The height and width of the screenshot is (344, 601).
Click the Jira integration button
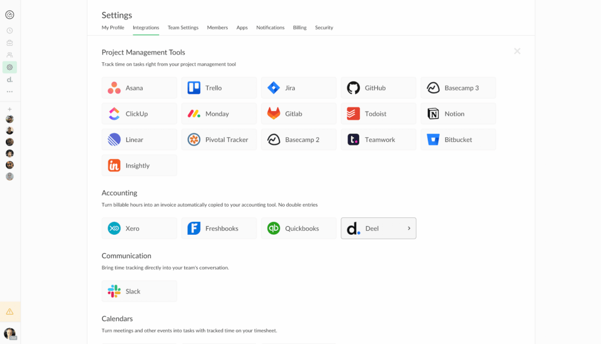pyautogui.click(x=299, y=88)
